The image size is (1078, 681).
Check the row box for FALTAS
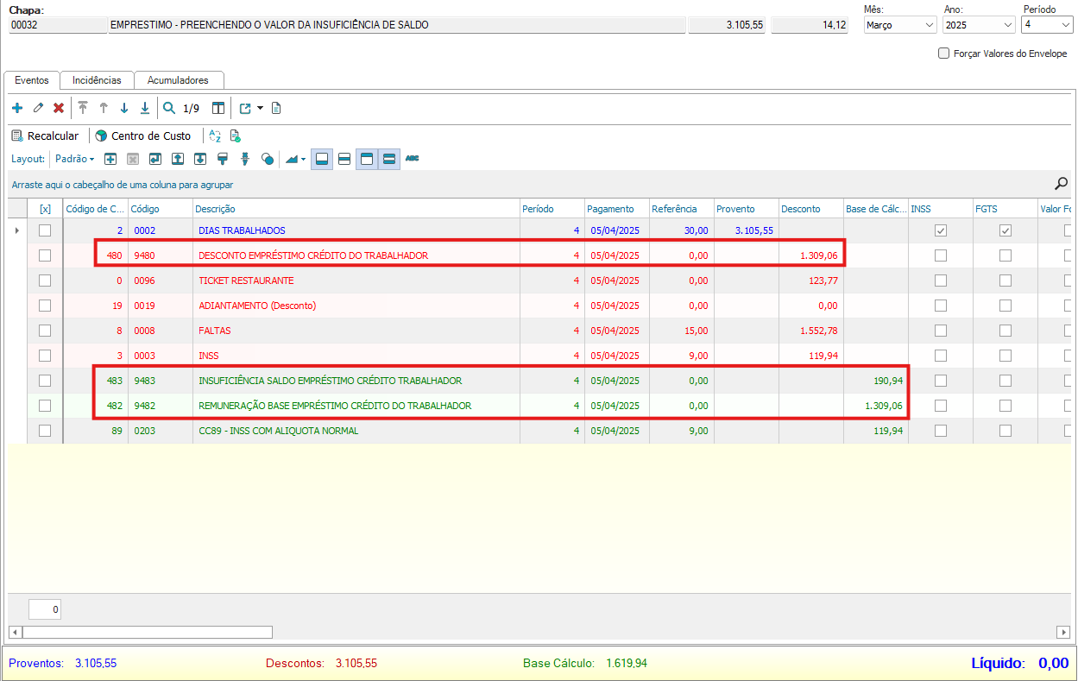tap(45, 331)
